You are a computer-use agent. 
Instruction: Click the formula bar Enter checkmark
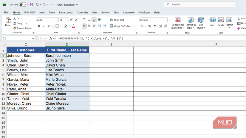pyautogui.click(x=46, y=38)
